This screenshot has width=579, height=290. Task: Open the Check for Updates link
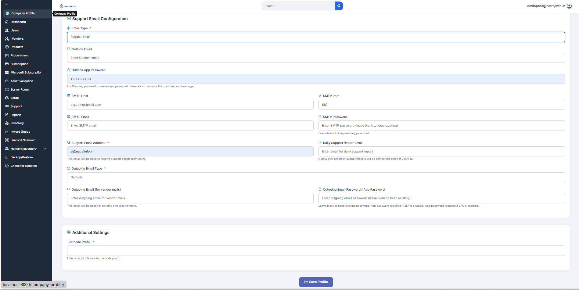[23, 166]
